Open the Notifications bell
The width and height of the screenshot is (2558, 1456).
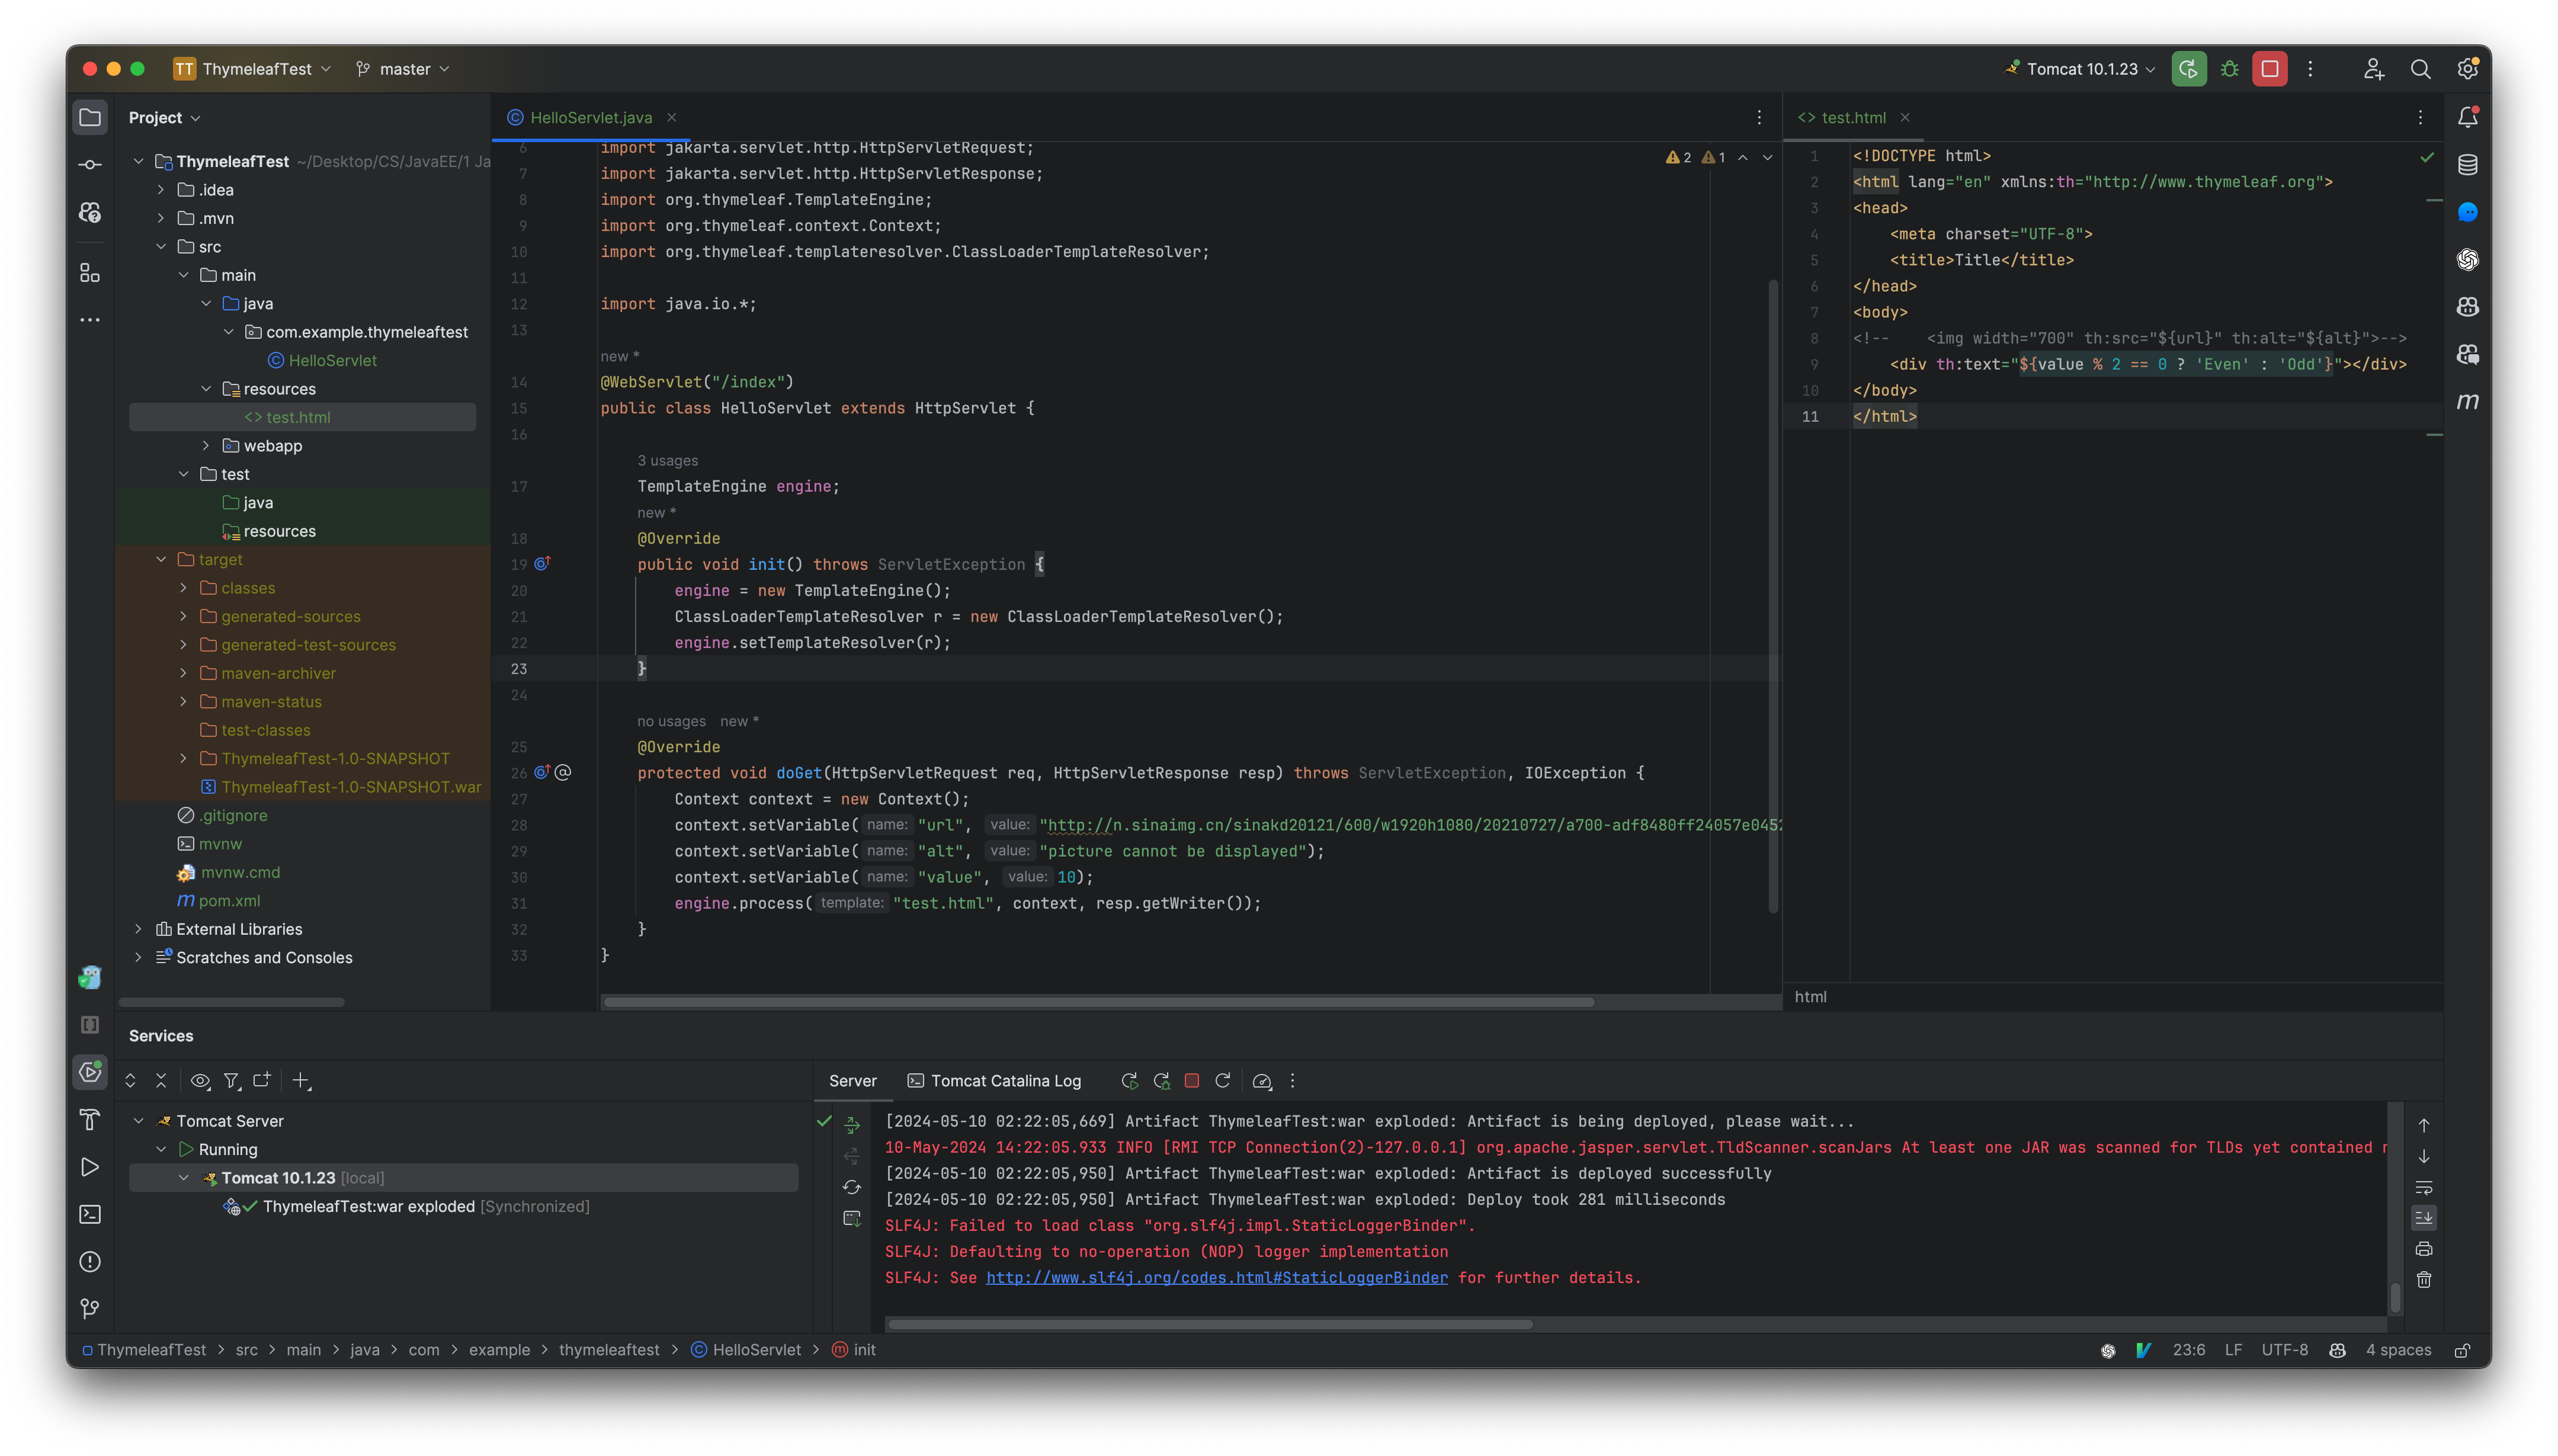tap(2467, 117)
